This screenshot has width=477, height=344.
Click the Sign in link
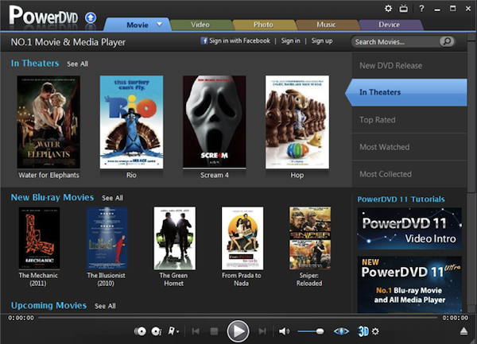290,41
